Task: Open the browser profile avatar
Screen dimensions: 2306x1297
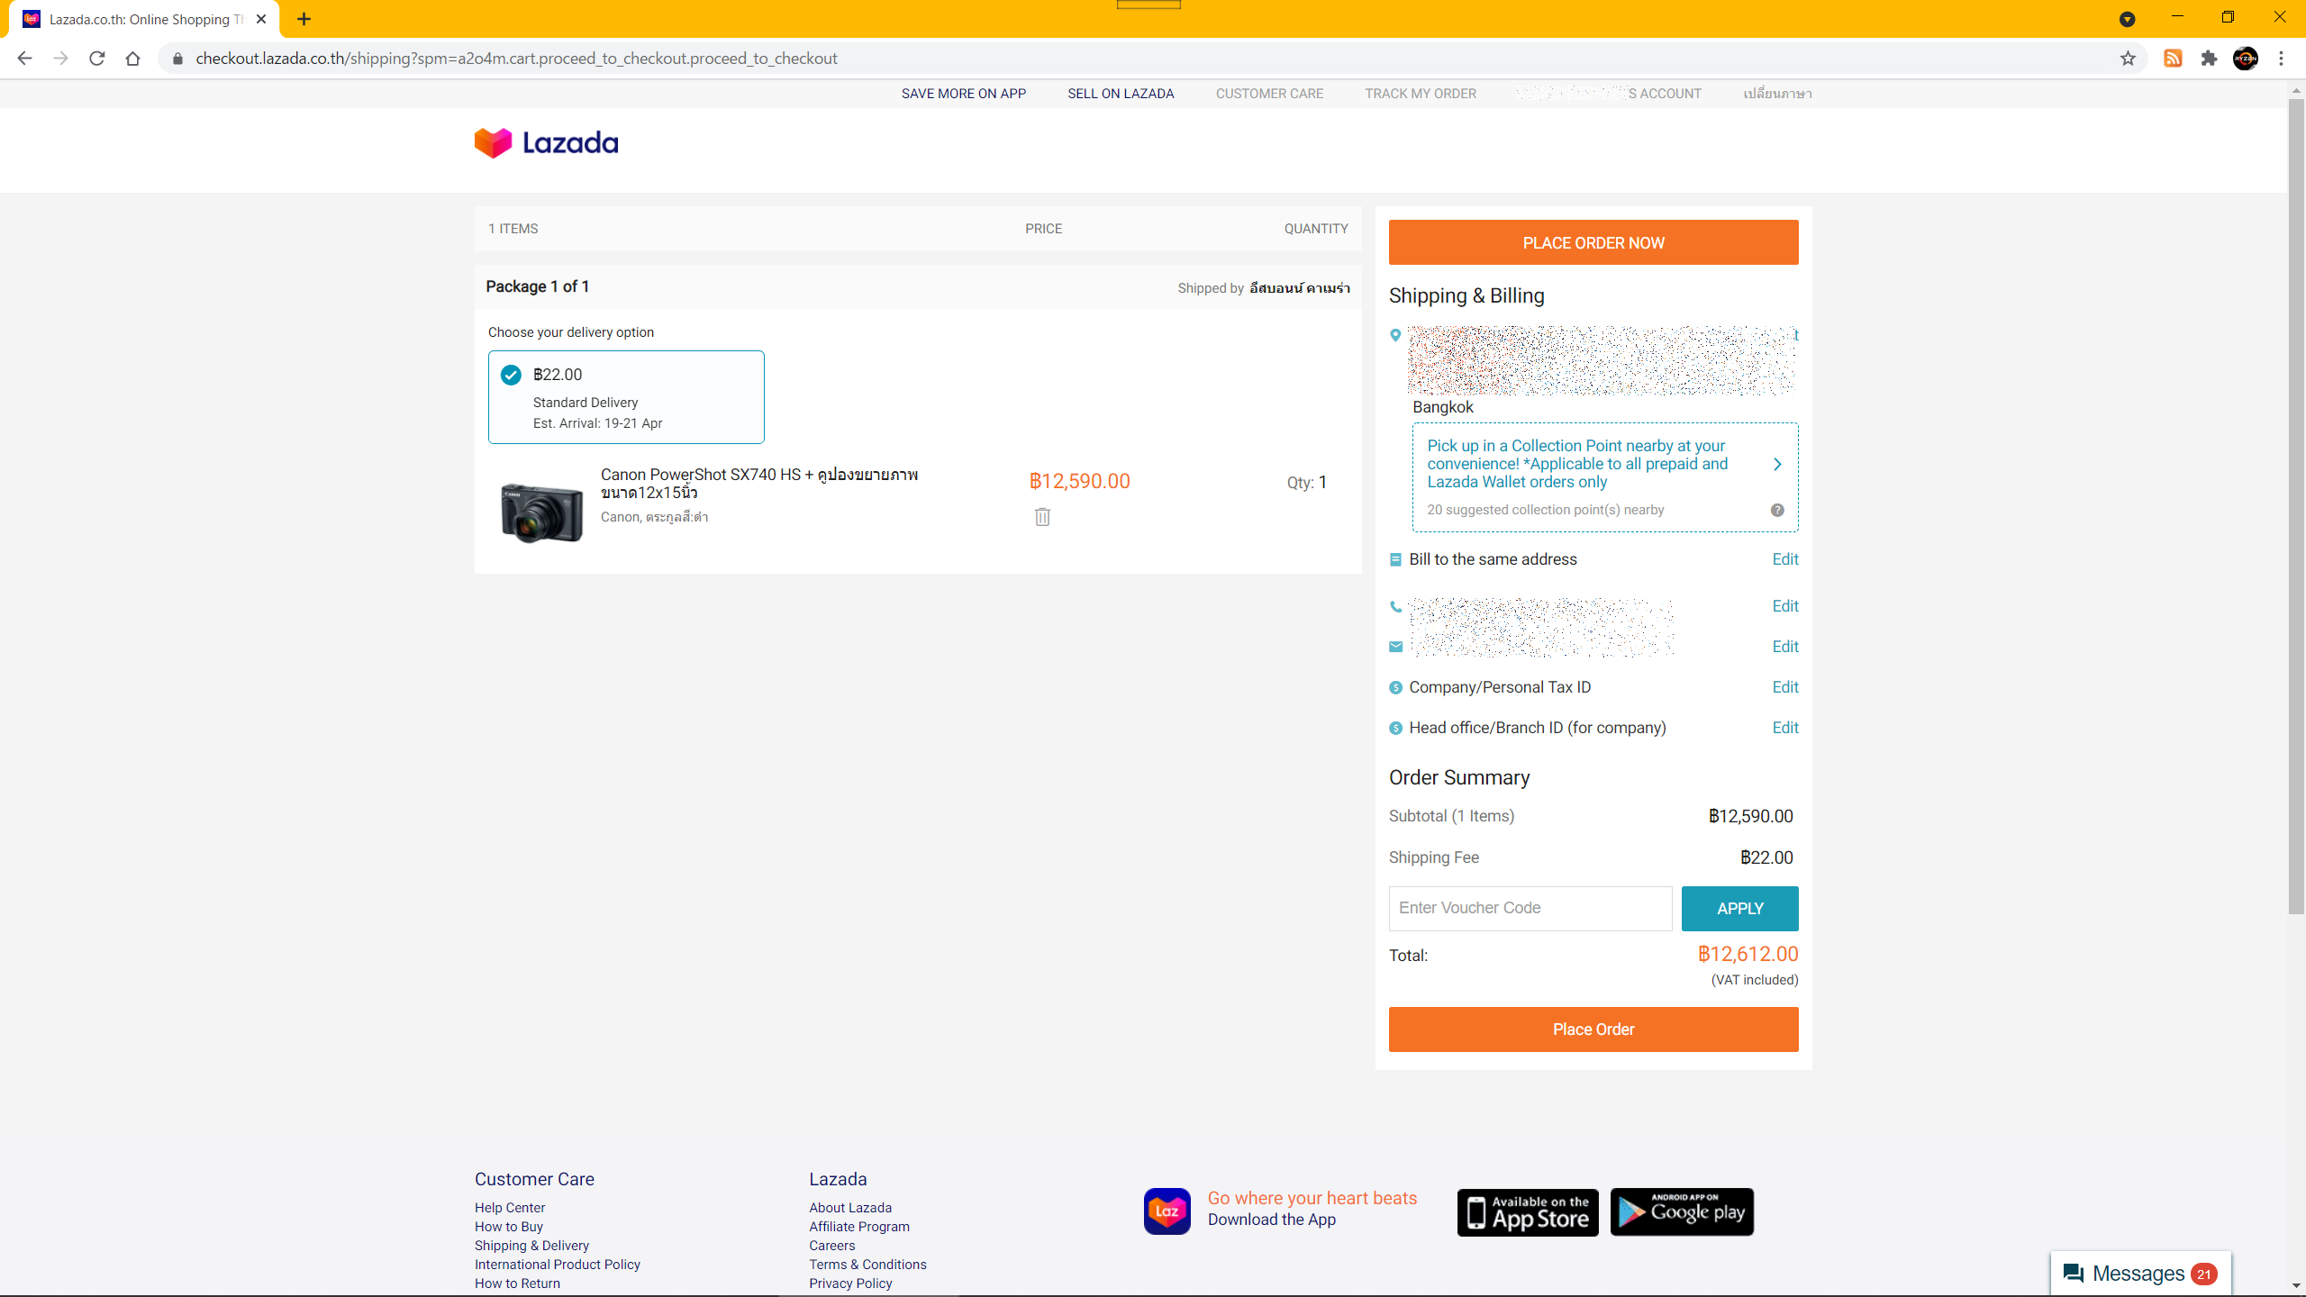Action: click(x=2246, y=59)
